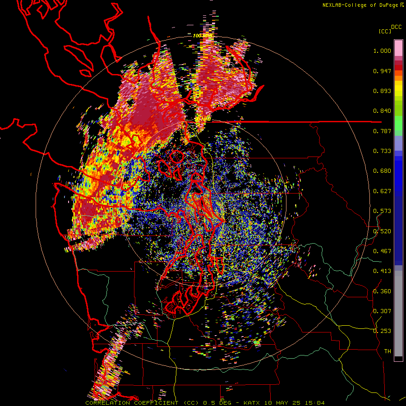Click the DCC label above the color scale
406x406 pixels.
click(396, 27)
